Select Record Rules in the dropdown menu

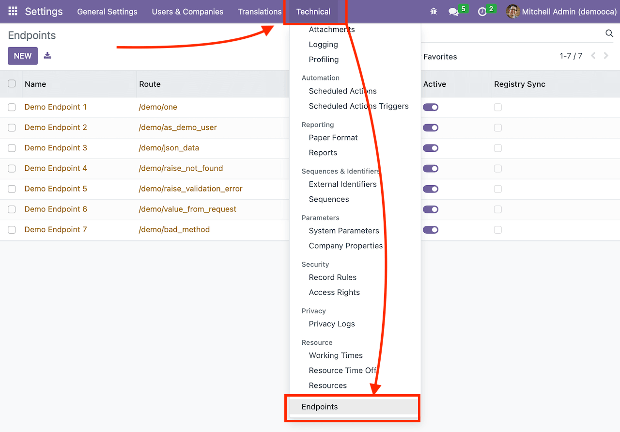[332, 277]
